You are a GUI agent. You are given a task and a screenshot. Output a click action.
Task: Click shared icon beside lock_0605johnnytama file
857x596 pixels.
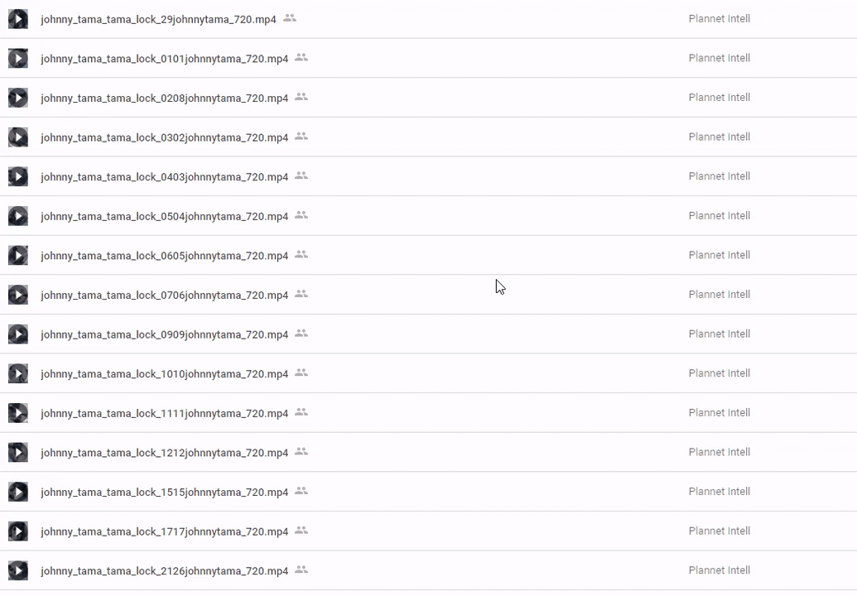301,255
